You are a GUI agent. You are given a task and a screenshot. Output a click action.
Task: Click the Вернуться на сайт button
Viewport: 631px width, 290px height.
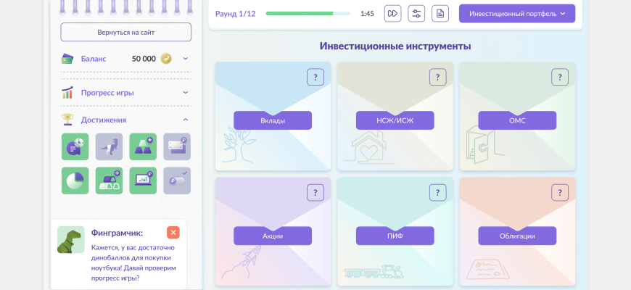click(x=126, y=32)
